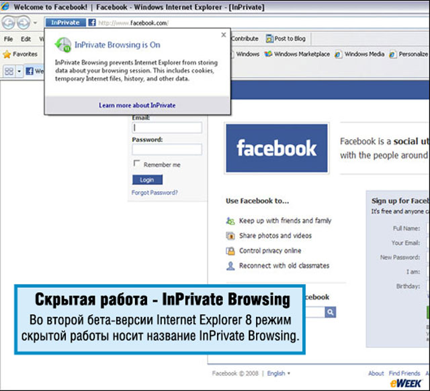Click 'Birthday:' label in signup form

(408, 286)
